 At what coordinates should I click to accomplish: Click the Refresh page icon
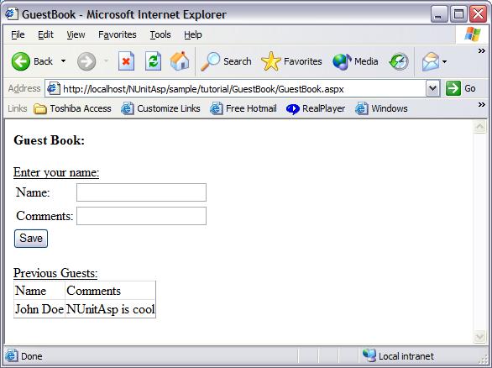[153, 61]
